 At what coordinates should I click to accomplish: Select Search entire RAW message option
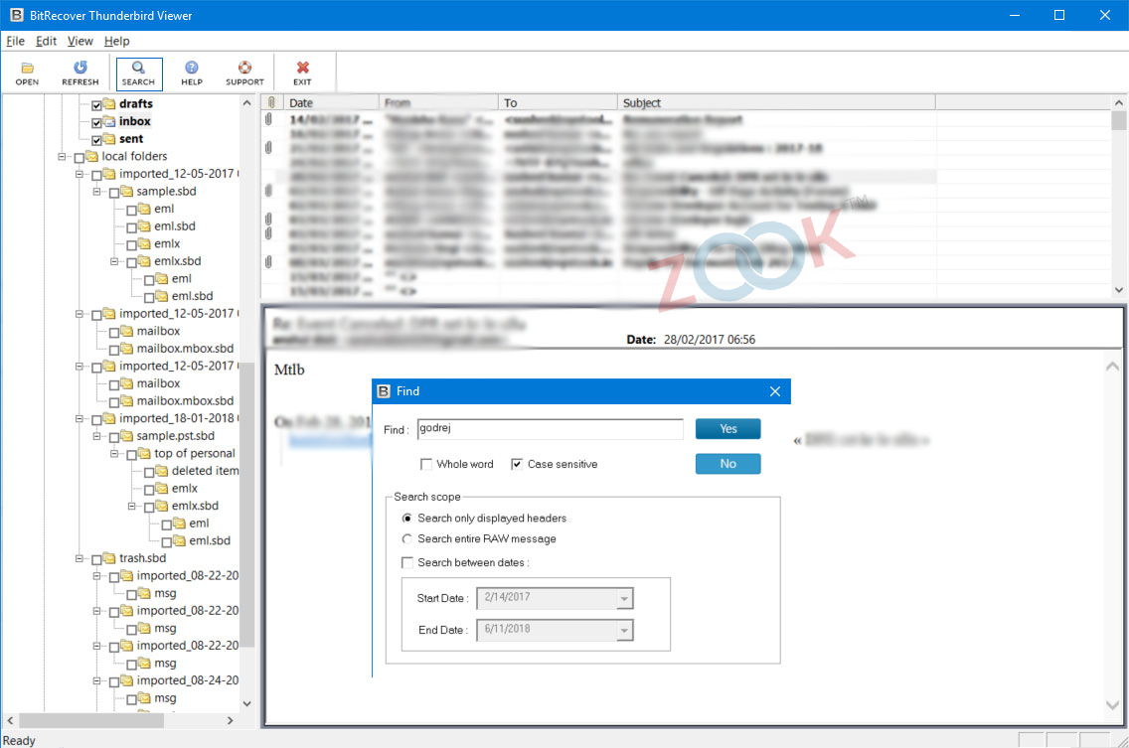pyautogui.click(x=407, y=539)
